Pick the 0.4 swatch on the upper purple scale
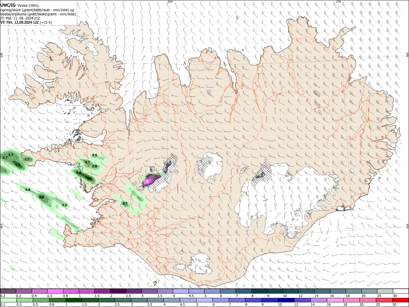 (x=40, y=291)
